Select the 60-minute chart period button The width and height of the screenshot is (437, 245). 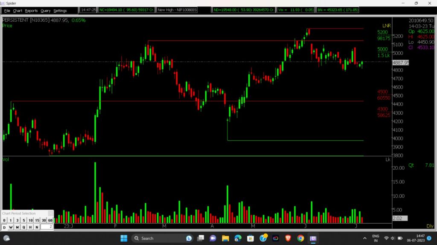point(50,220)
